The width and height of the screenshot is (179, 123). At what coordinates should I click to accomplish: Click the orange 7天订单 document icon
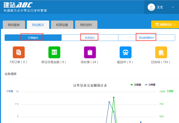[19, 52]
